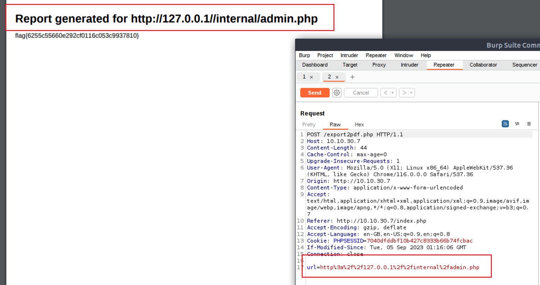Viewport: 540px width, 285px height.
Task: Click the If-Modified-Since header line
Action: point(386,248)
